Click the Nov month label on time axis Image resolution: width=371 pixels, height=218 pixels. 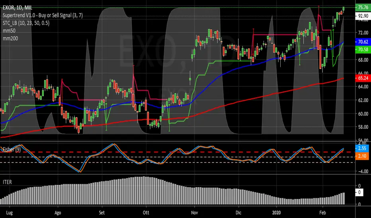click(195, 212)
